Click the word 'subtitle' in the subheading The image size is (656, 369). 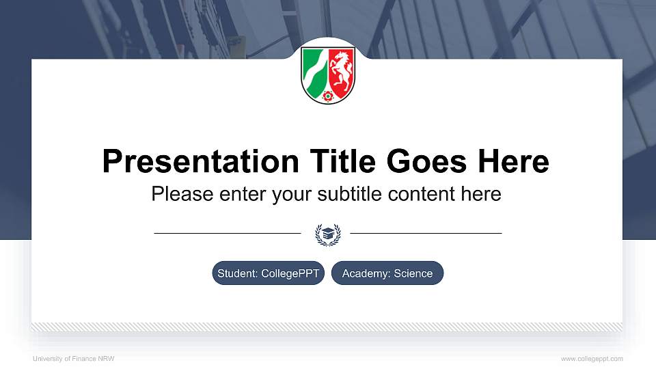(x=349, y=194)
